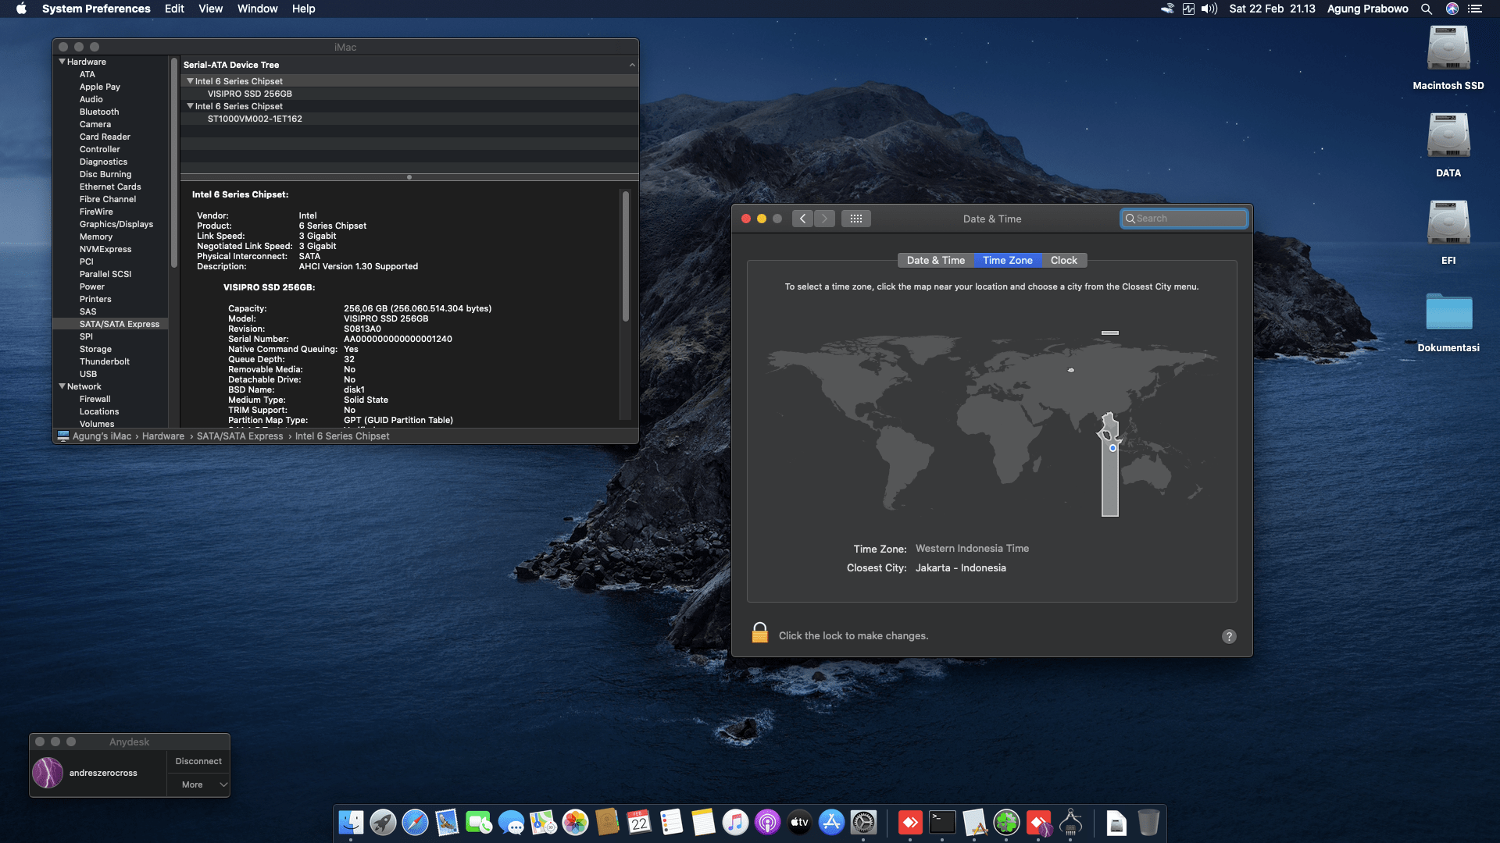Collapse Intel 6 Series Chipset above VISIPRO SSD
Image resolution: width=1500 pixels, height=843 pixels.
point(190,81)
